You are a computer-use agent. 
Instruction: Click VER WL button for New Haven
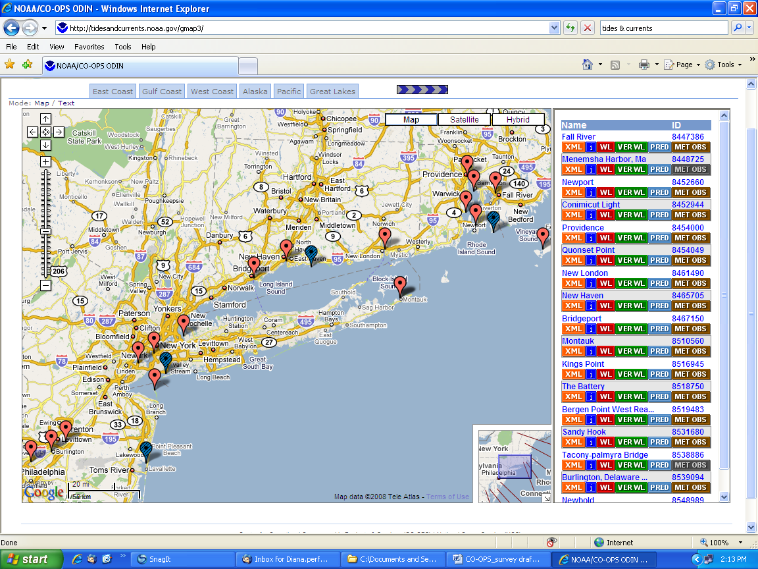[631, 306]
